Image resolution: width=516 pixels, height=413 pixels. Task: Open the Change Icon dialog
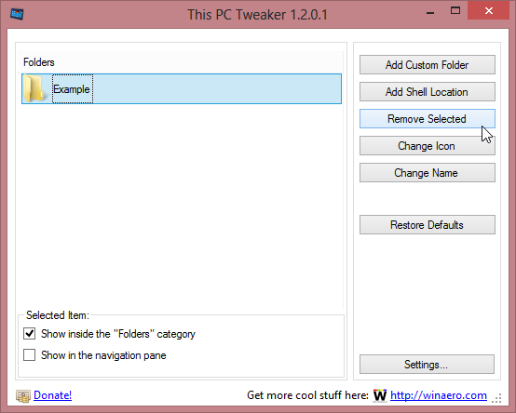click(428, 145)
